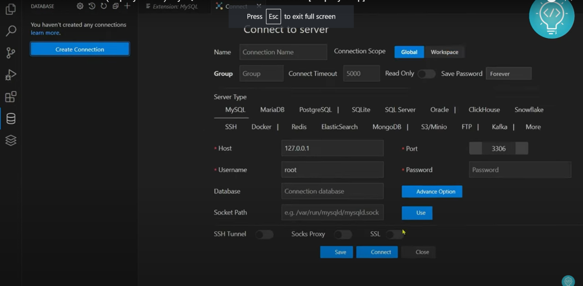Add a new connection via the plus icon
This screenshot has width=583, height=286.
coord(127,6)
